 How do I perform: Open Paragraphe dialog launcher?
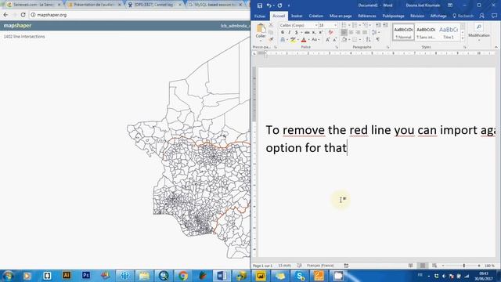point(387,47)
